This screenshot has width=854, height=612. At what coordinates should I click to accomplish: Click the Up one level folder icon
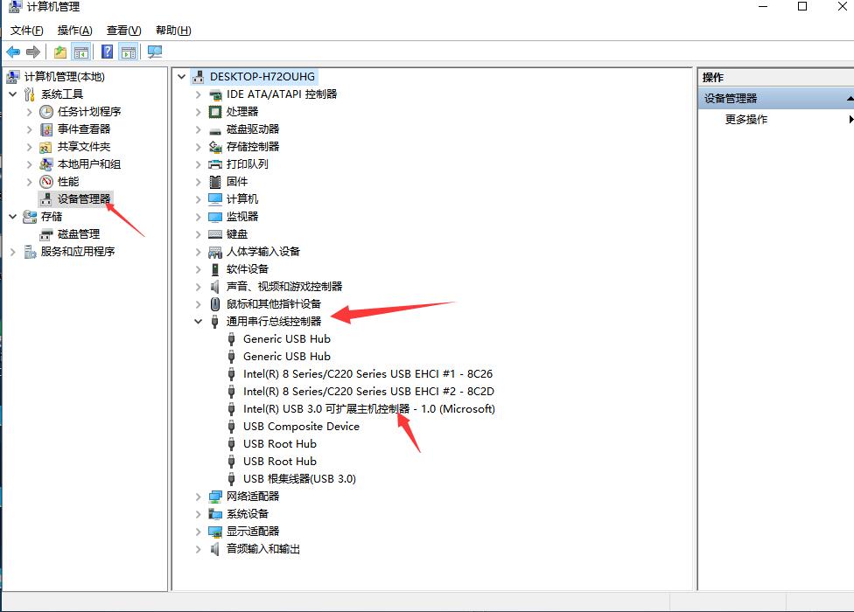coord(60,52)
